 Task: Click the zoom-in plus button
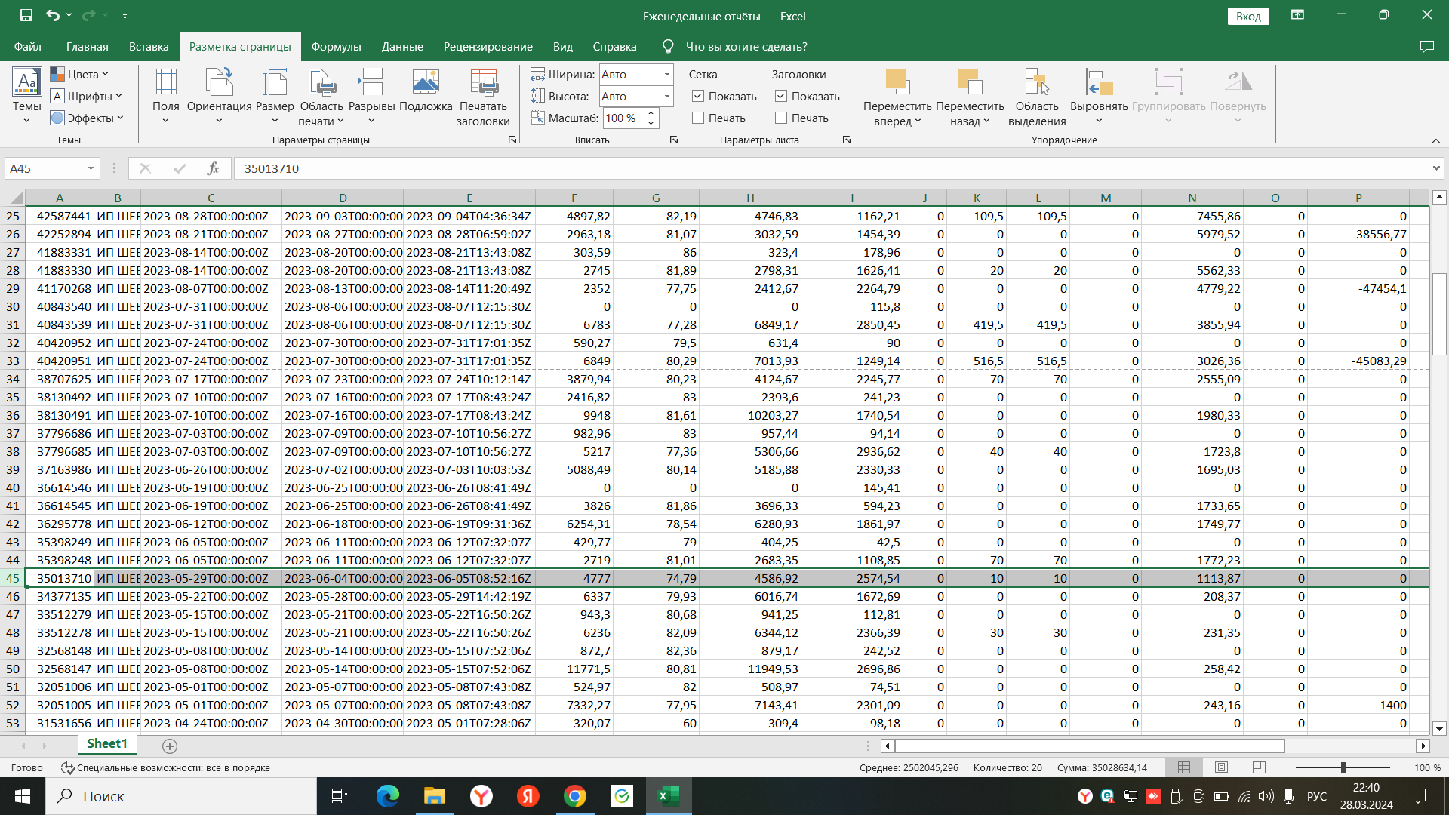click(x=1398, y=767)
